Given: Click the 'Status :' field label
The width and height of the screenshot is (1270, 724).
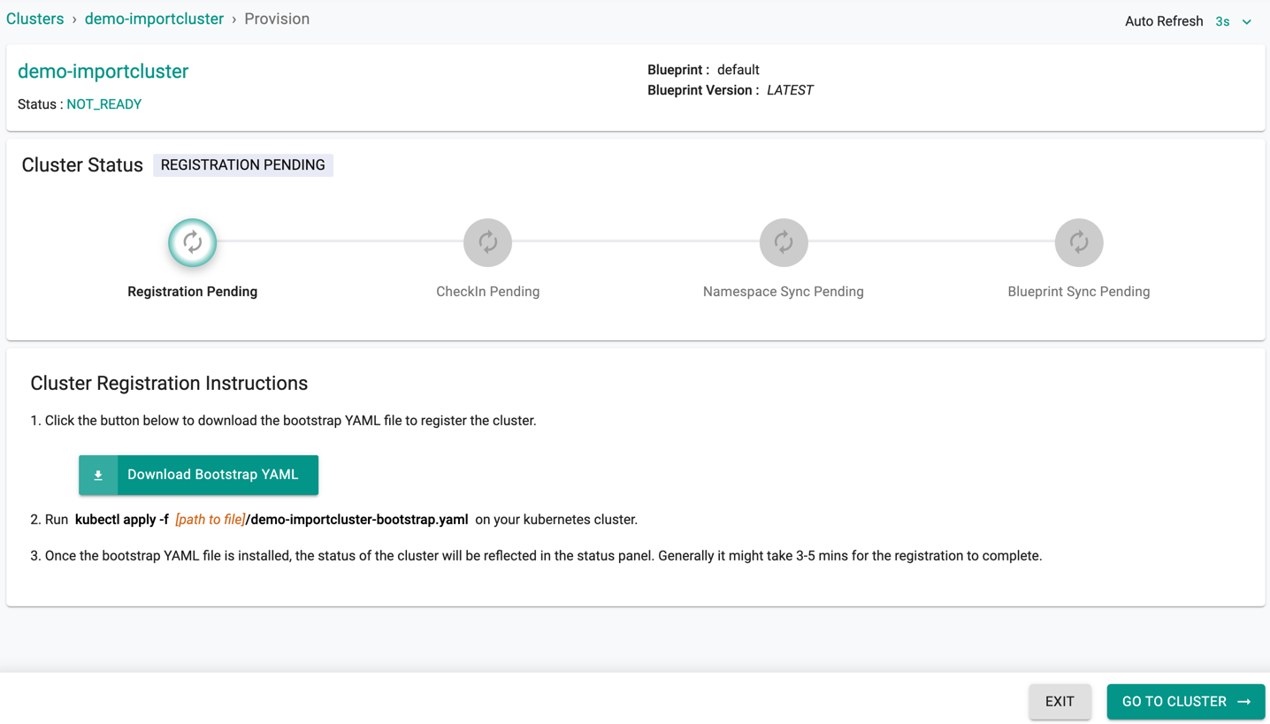Looking at the screenshot, I should pyautogui.click(x=40, y=104).
